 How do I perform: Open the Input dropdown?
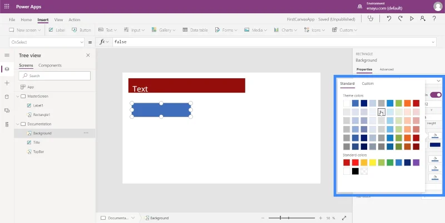pos(134,30)
